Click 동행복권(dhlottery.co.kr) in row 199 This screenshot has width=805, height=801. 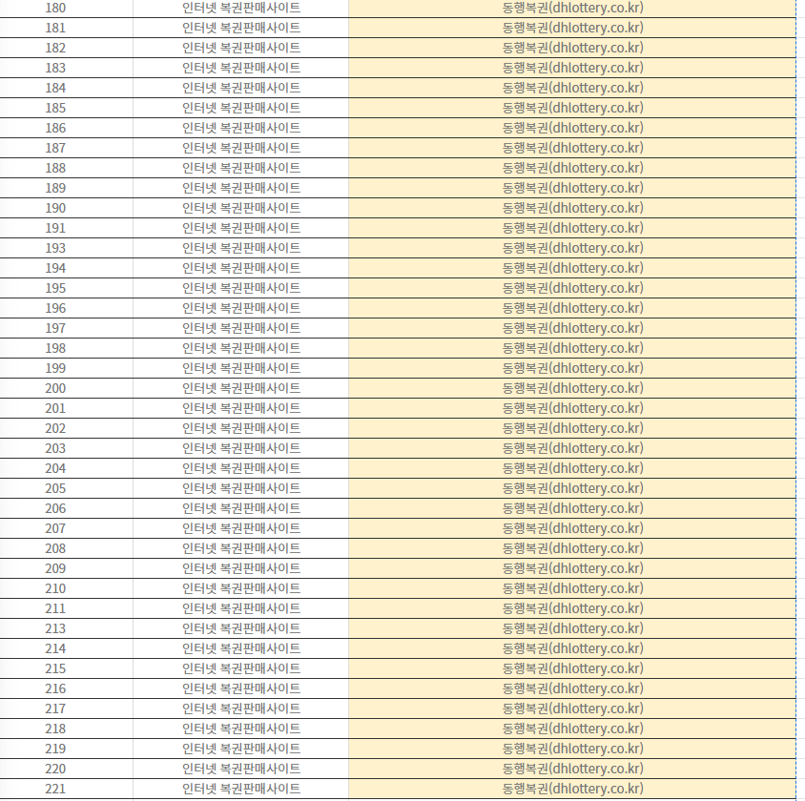point(572,368)
